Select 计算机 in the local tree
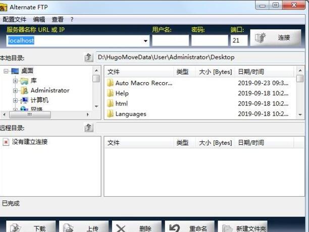 tap(39, 100)
